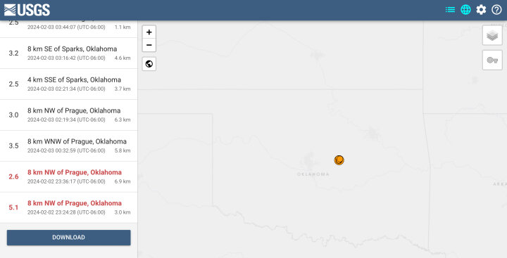The height and width of the screenshot is (258, 507).
Task: Select the partially visible 03:44:07 event
Action: [68, 29]
